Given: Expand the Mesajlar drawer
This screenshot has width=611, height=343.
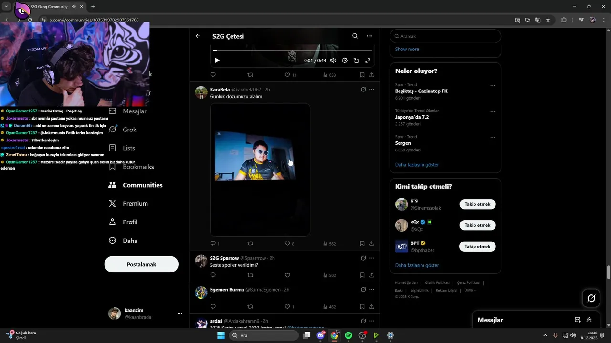Looking at the screenshot, I should [x=589, y=320].
